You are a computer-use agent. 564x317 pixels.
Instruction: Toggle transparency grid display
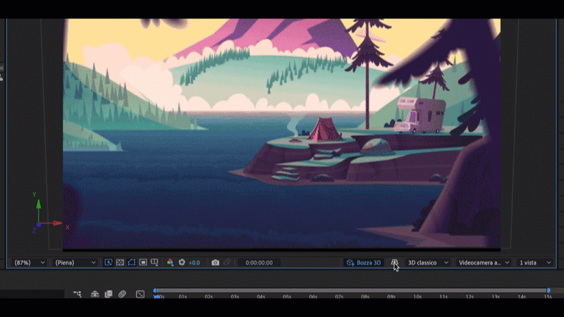coord(120,263)
